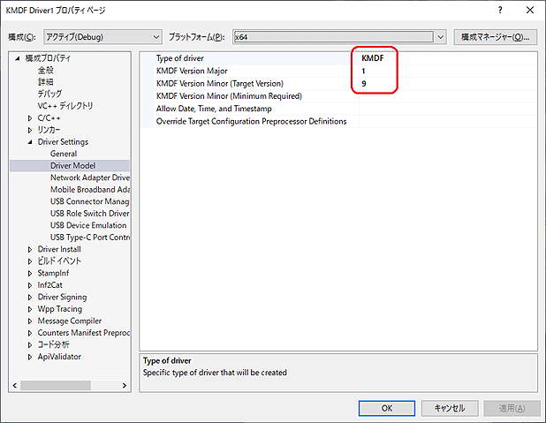Expand the リンカー tree node
546x423 pixels.
pos(30,130)
